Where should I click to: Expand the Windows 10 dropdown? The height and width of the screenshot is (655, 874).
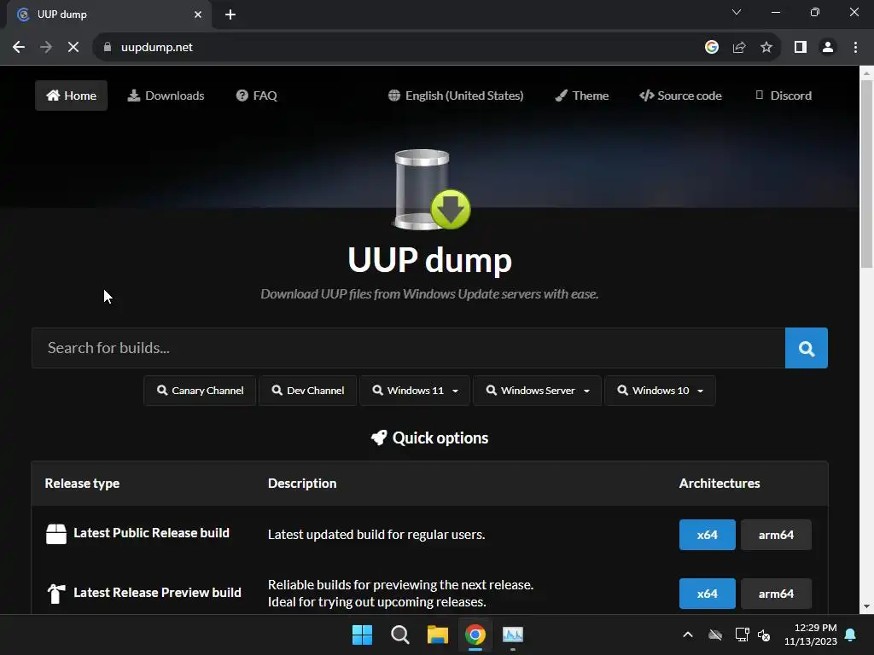pyautogui.click(x=660, y=391)
